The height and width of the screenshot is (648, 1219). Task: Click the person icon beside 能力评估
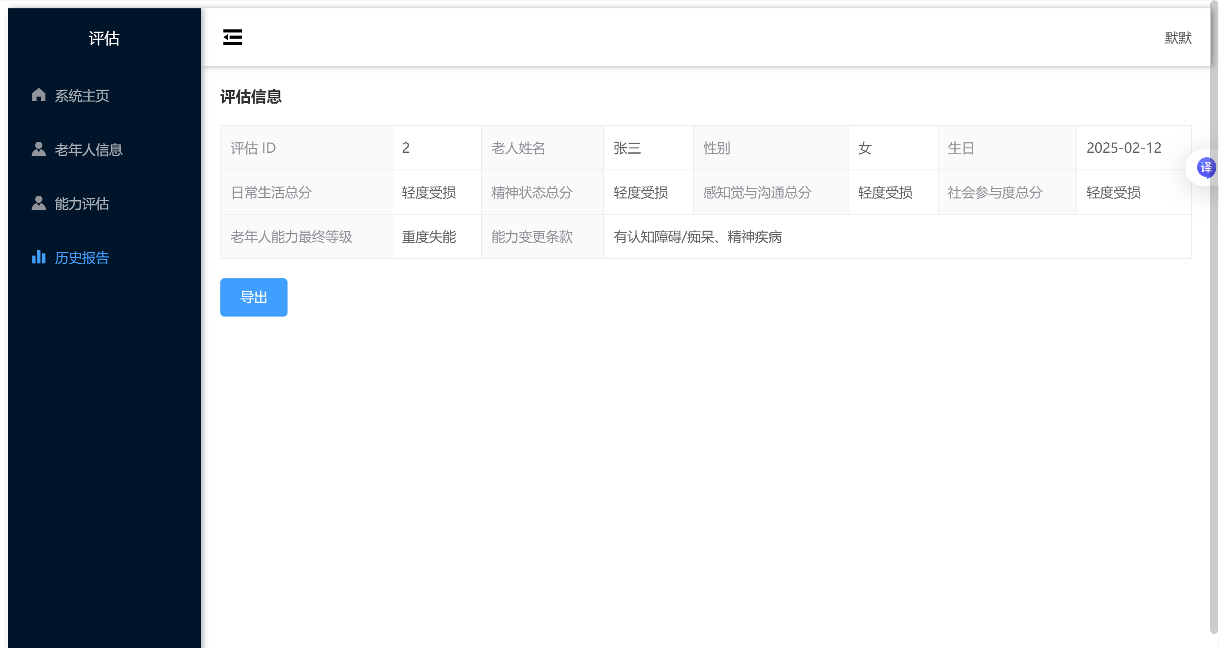(x=38, y=203)
